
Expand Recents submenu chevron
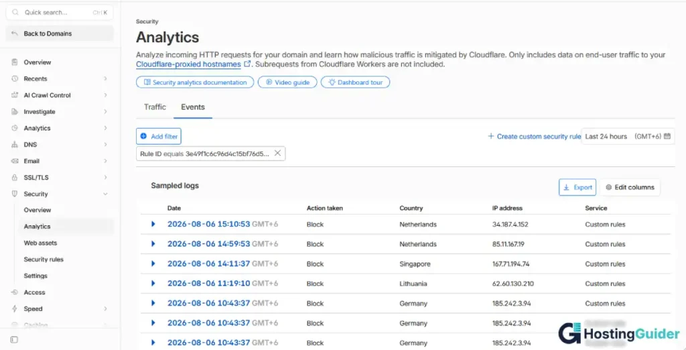click(x=105, y=79)
